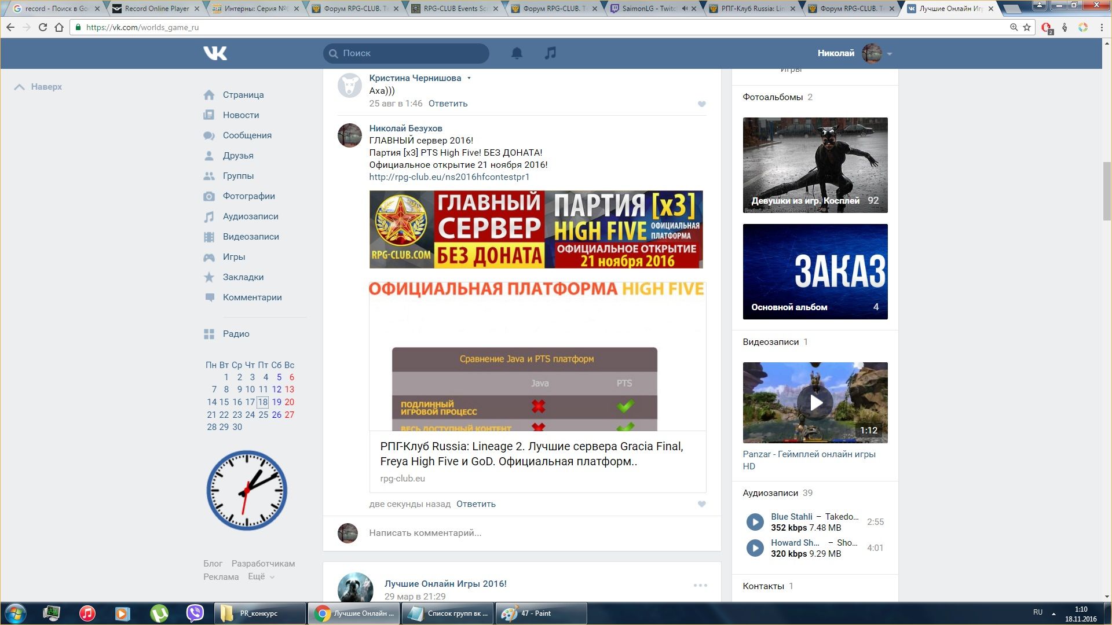Screen dimensions: 1112x625
Task: Expand the Николай profile dropdown arrow
Action: 890,54
